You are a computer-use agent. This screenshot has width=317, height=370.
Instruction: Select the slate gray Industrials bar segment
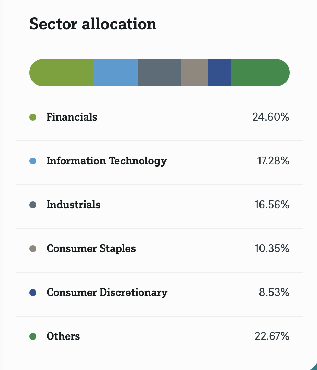(x=160, y=73)
